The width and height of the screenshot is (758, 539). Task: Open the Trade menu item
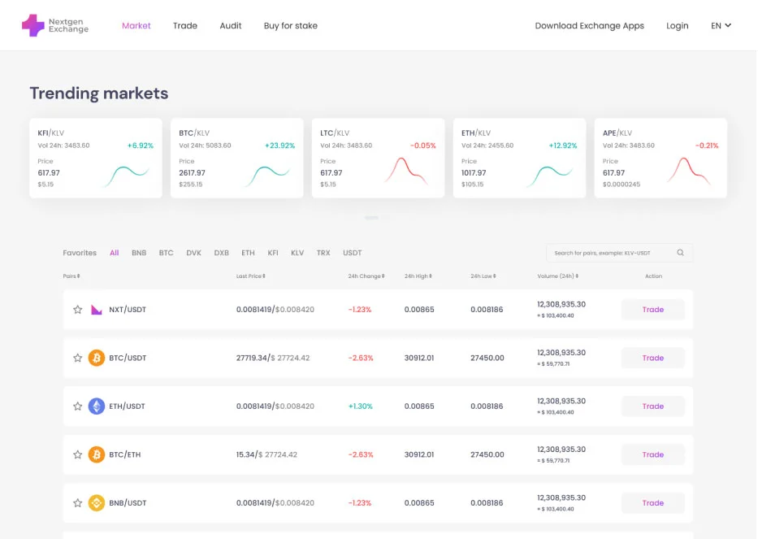click(x=185, y=26)
